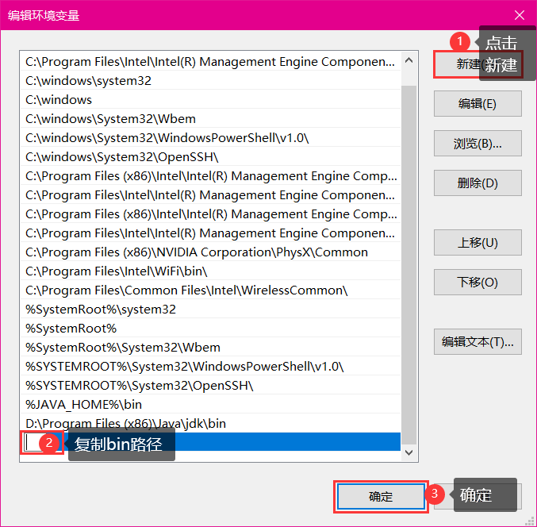This screenshot has height=527, width=537.
Task: Confirm with the 确定 button
Action: pos(381,497)
